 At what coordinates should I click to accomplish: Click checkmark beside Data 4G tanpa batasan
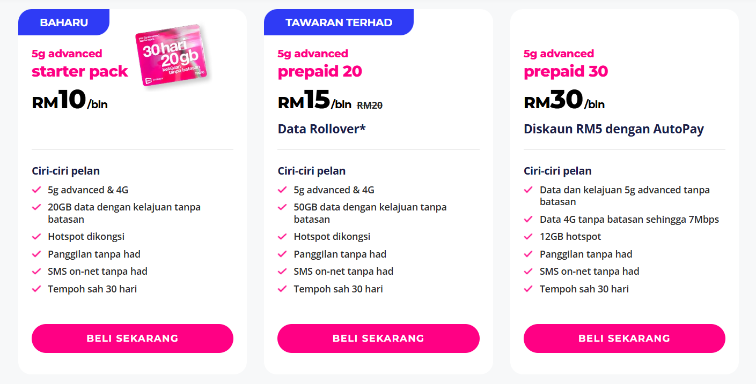pos(529,220)
